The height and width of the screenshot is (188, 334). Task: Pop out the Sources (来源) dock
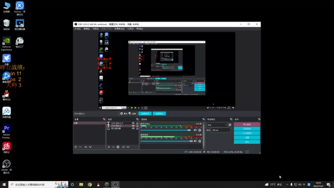(137, 119)
